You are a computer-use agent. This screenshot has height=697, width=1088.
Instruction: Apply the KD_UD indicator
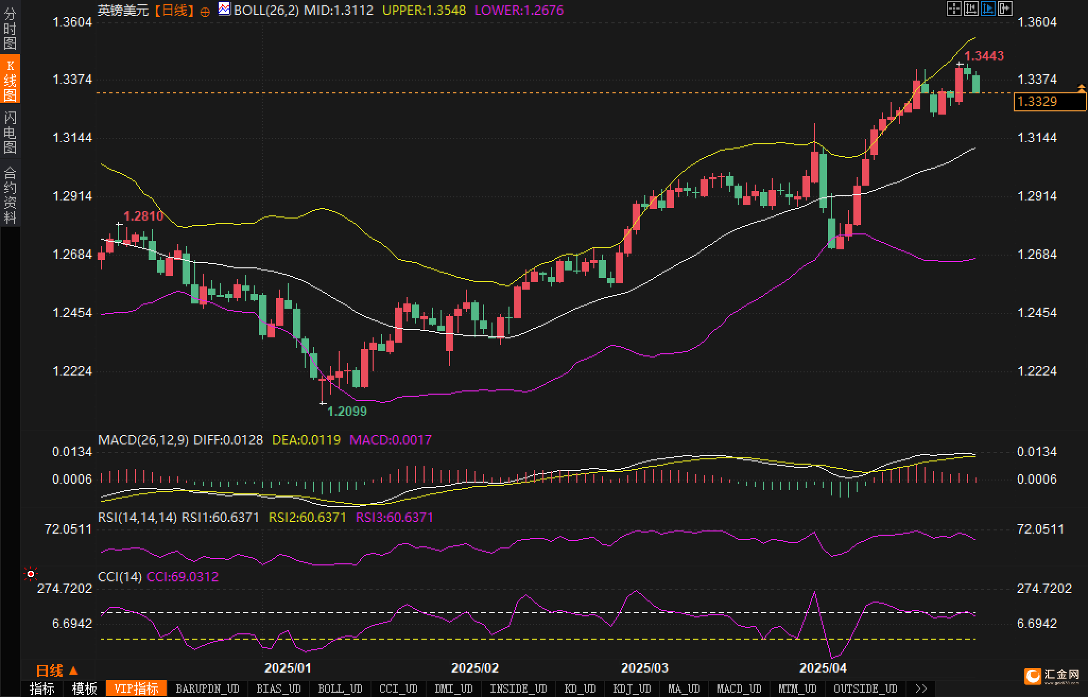click(x=580, y=689)
